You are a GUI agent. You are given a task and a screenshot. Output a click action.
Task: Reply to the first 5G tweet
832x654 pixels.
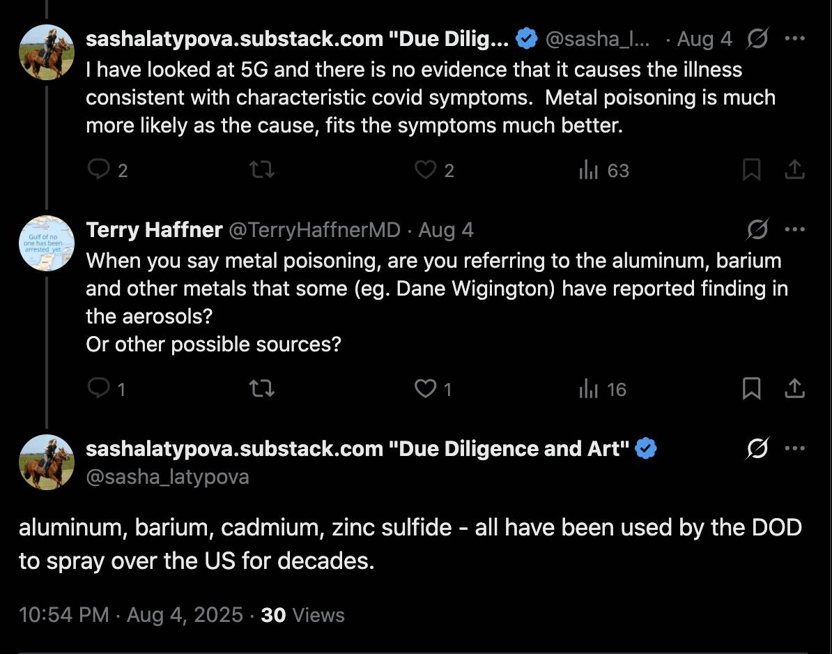pyautogui.click(x=99, y=170)
